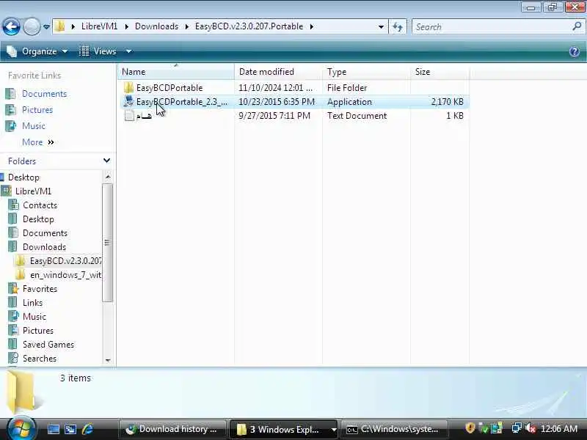Image resolution: width=587 pixels, height=440 pixels.
Task: Open the recent pages dropdown arrow
Action: click(x=46, y=27)
